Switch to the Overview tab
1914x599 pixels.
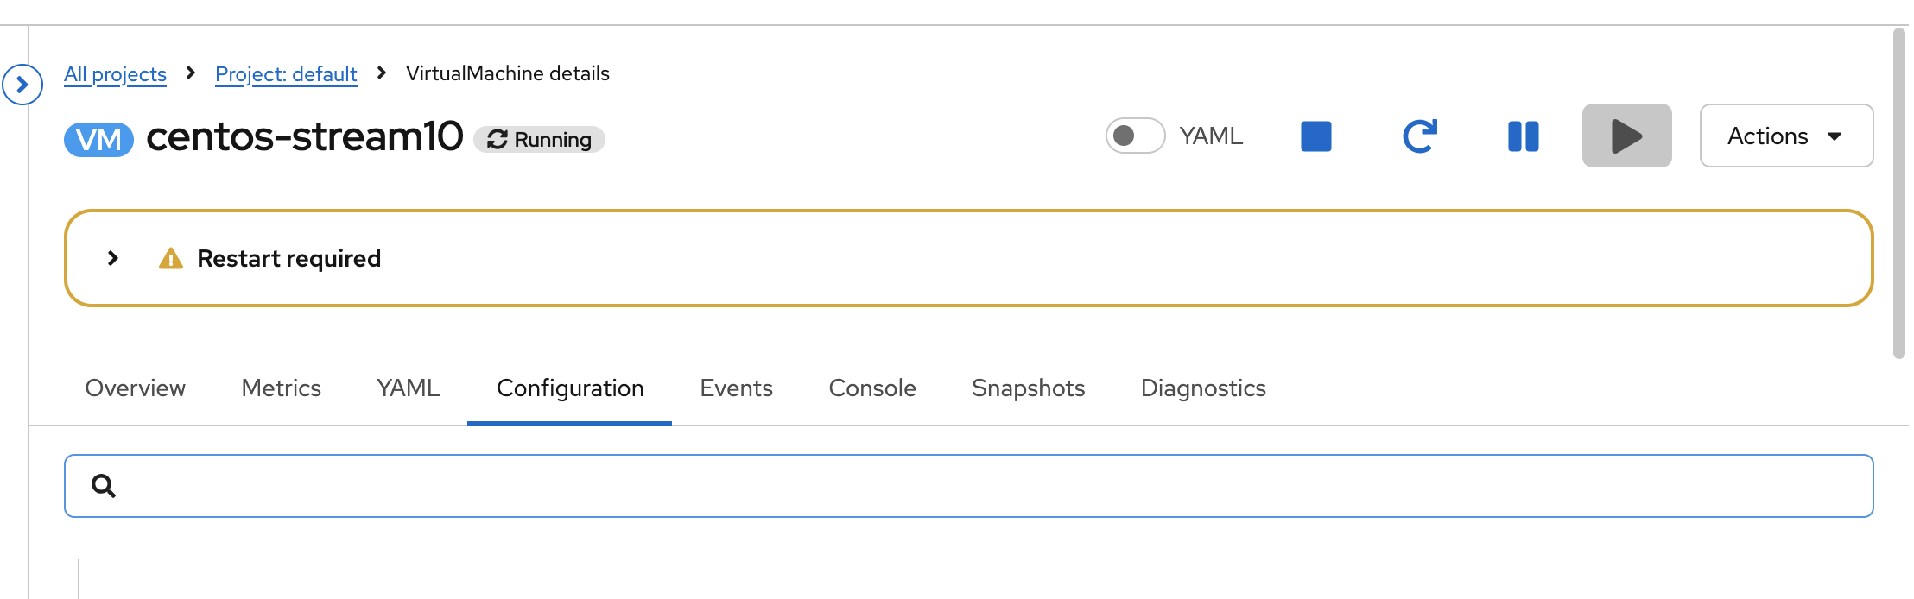(136, 388)
